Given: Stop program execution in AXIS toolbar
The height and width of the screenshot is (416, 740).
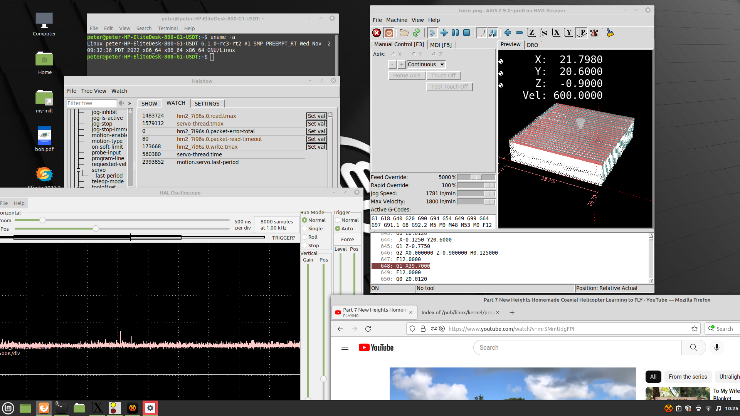Looking at the screenshot, I should pos(467,33).
